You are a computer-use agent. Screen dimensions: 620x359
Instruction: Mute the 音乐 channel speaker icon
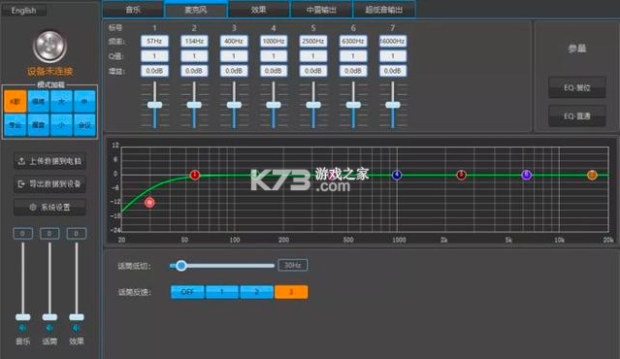coord(22,328)
